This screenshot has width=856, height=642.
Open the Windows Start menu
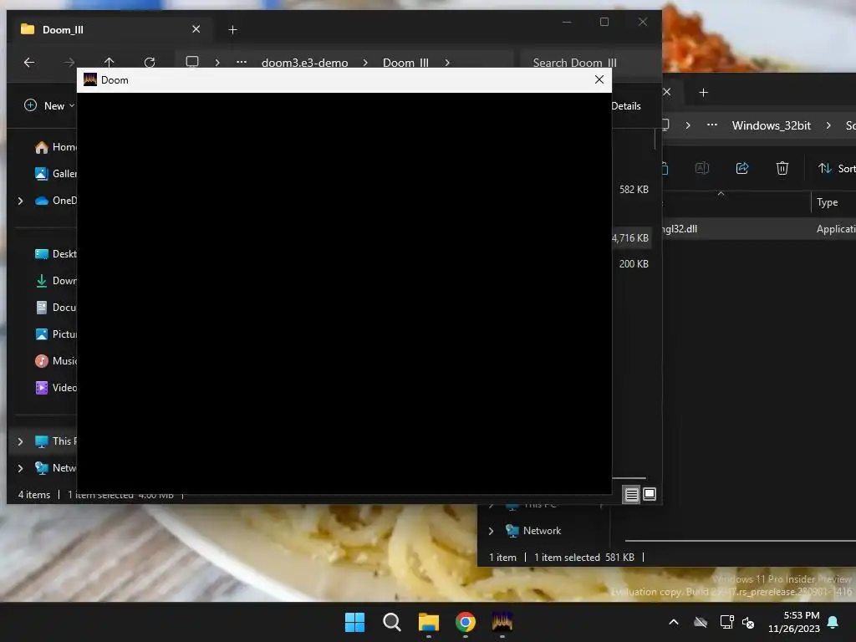[x=354, y=622]
